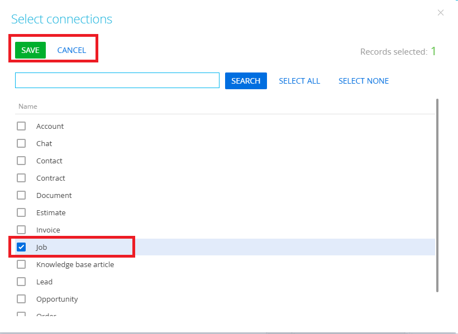Click the Search button

(246, 81)
